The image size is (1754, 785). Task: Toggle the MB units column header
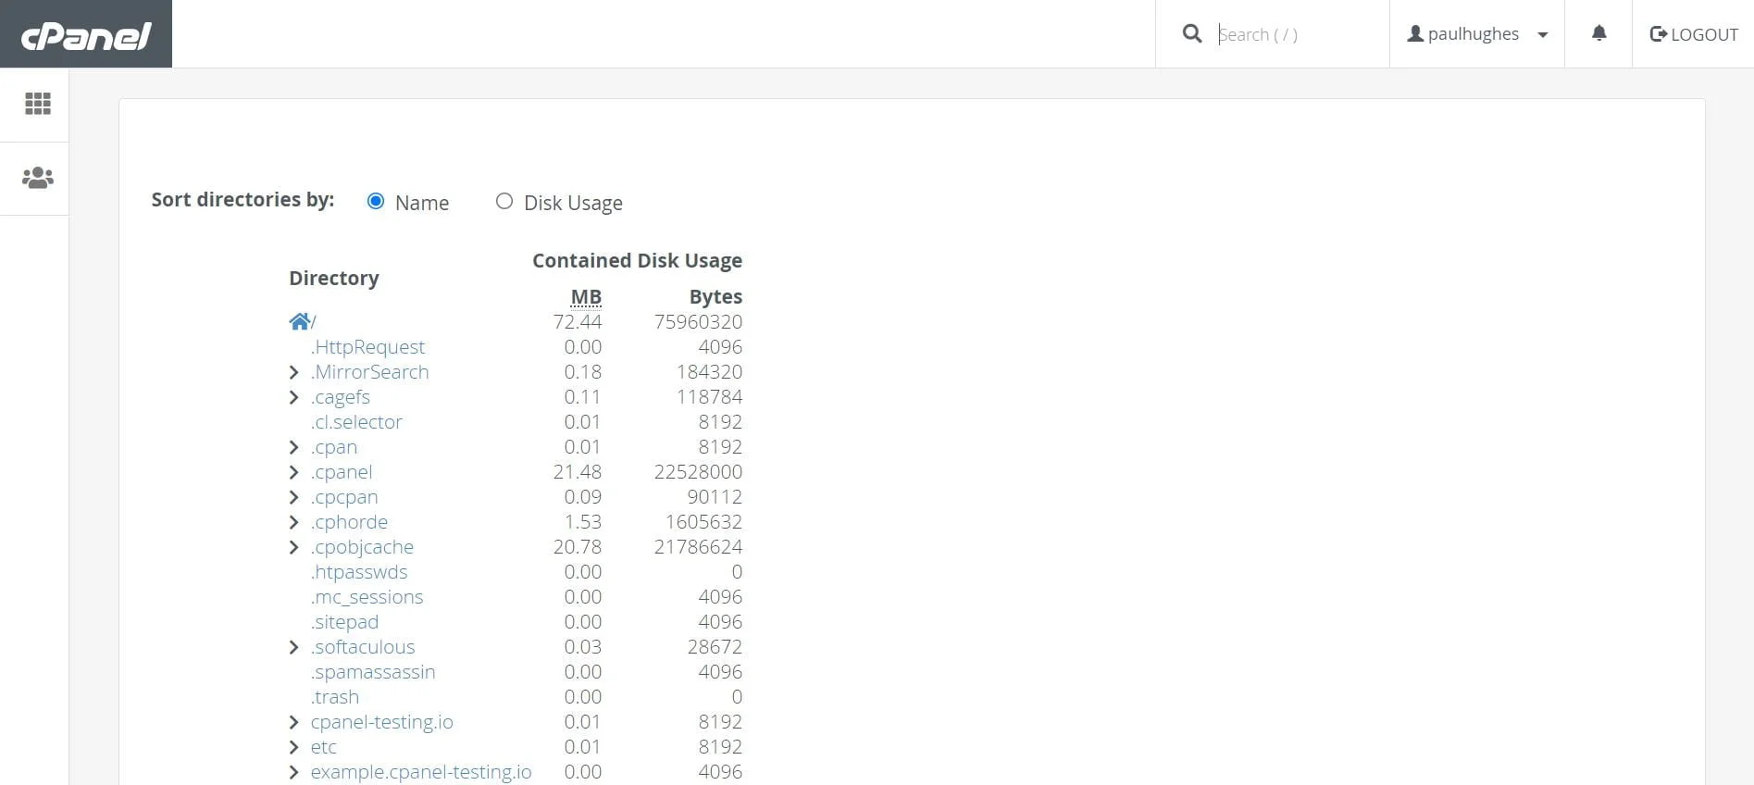click(x=586, y=296)
